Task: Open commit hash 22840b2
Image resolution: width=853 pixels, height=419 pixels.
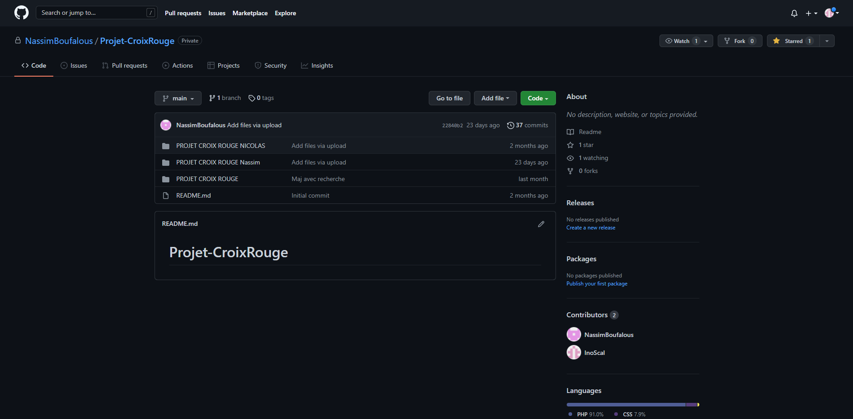Action: pyautogui.click(x=452, y=125)
